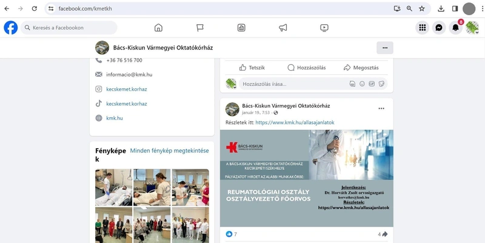Open the notifications bell icon
This screenshot has width=485, height=243.
click(456, 28)
